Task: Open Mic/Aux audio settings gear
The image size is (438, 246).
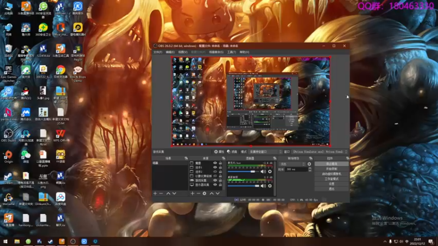Action: click(270, 172)
